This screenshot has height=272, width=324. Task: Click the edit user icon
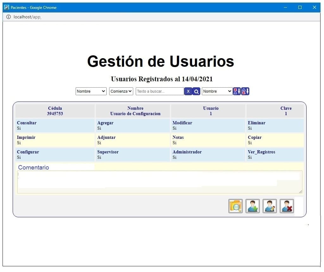coord(270,206)
